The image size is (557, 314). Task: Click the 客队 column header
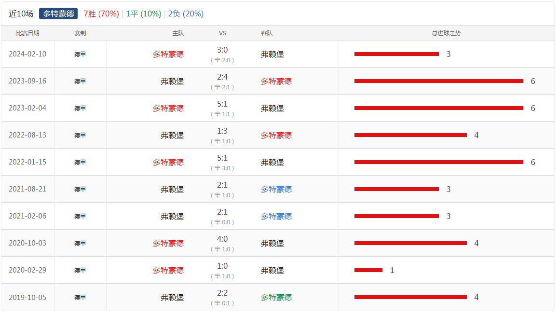[267, 33]
